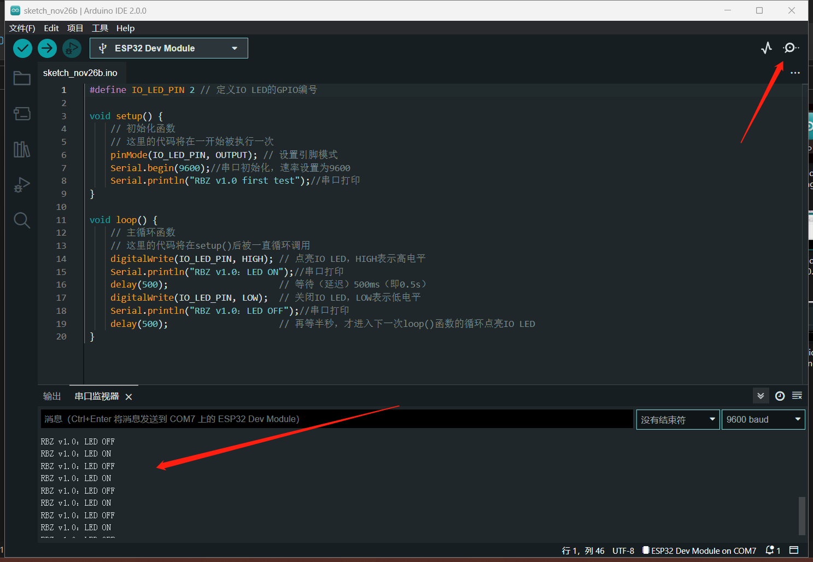Click line number 11 in gutter
The height and width of the screenshot is (562, 813).
click(61, 220)
